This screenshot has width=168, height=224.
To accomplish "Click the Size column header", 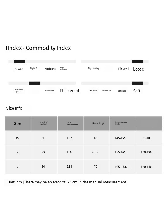I will [x=17, y=123].
